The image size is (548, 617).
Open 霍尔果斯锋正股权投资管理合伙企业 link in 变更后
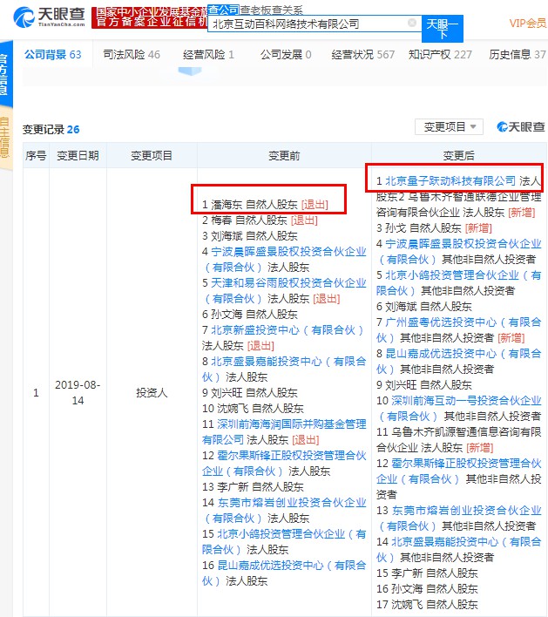(x=458, y=471)
